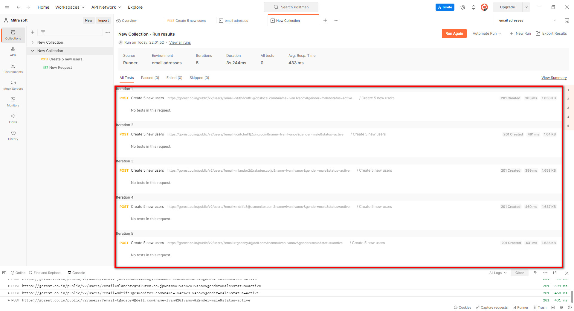This screenshot has width=574, height=311.
Task: Jump to iteration 3 in side index
Action: (568, 108)
